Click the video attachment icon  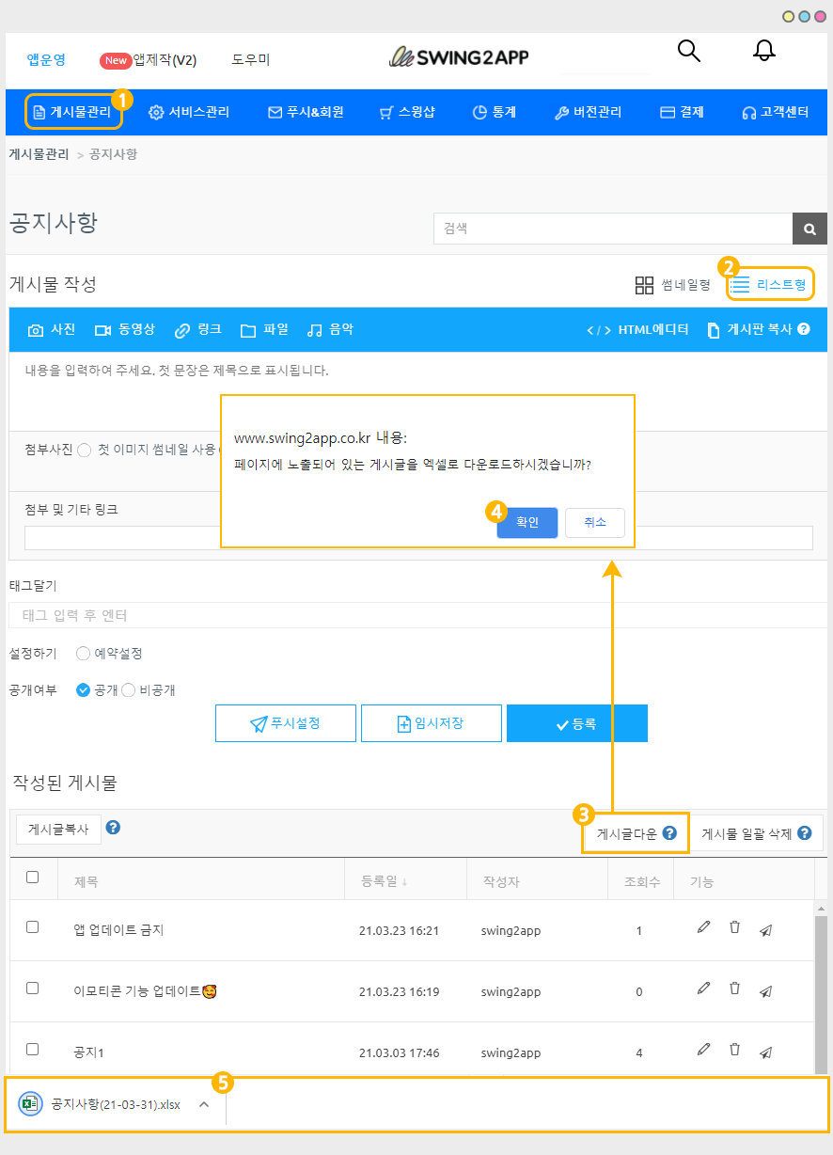click(x=102, y=330)
